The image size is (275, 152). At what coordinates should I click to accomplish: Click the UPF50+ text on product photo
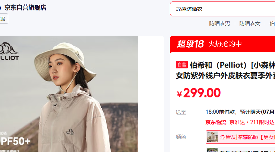click(15, 141)
